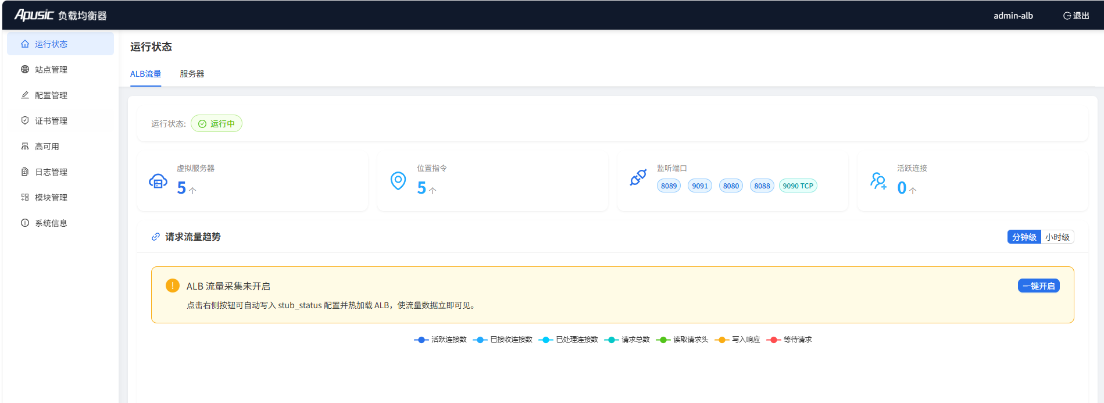Click port tag 9091
1104x403 pixels.
coord(700,186)
